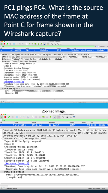Click Checksum: 0xcdba [correct] in zoomed image
This screenshot has width=108, height=193.
tap(21, 147)
